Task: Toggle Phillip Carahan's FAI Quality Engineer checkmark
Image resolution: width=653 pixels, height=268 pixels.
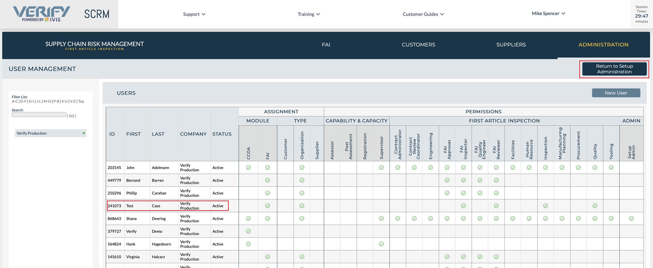Action: tap(480, 193)
